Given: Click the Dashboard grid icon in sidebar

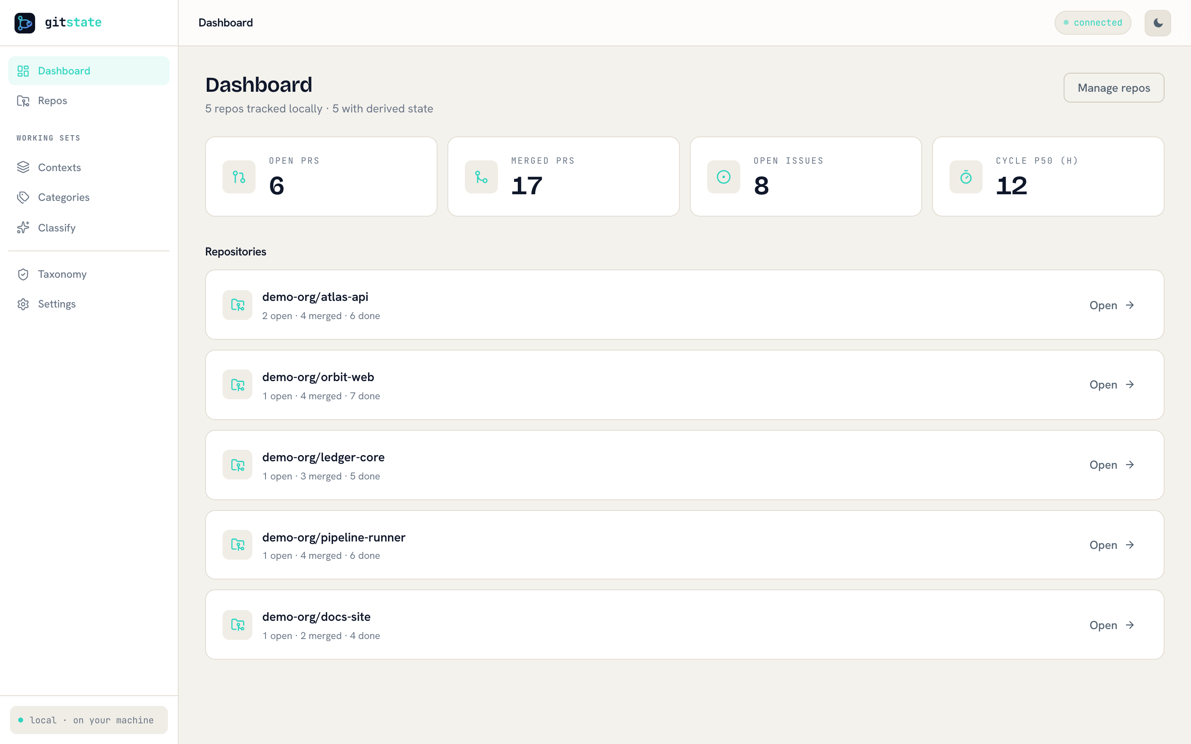Looking at the screenshot, I should 23,71.
